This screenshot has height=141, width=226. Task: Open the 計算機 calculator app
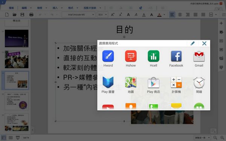pos(176,85)
